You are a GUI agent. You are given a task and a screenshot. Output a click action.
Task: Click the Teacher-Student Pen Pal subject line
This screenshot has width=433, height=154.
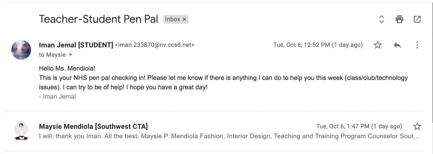click(x=98, y=19)
